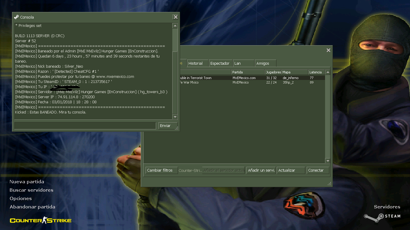Click the 'Nick baneado : Silver_Neo' console line

click(49, 66)
